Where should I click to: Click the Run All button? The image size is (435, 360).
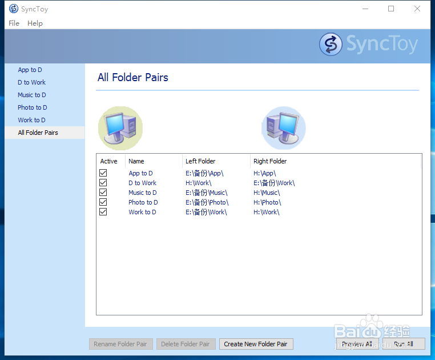tap(404, 344)
